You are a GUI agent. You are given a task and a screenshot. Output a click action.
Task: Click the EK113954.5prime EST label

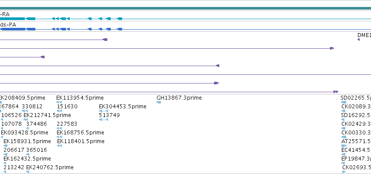point(80,98)
